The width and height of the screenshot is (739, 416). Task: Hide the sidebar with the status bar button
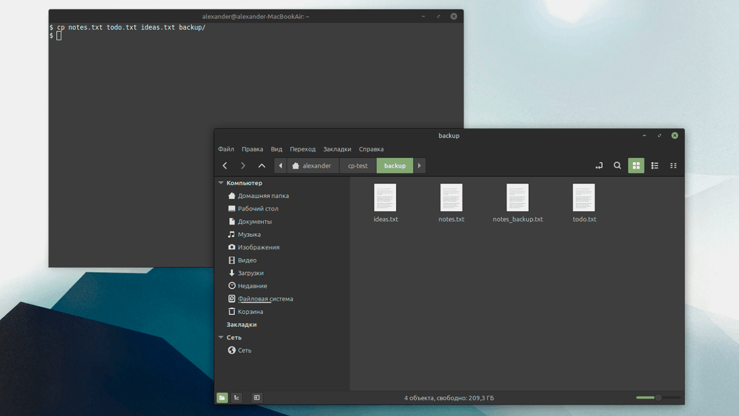click(x=257, y=398)
